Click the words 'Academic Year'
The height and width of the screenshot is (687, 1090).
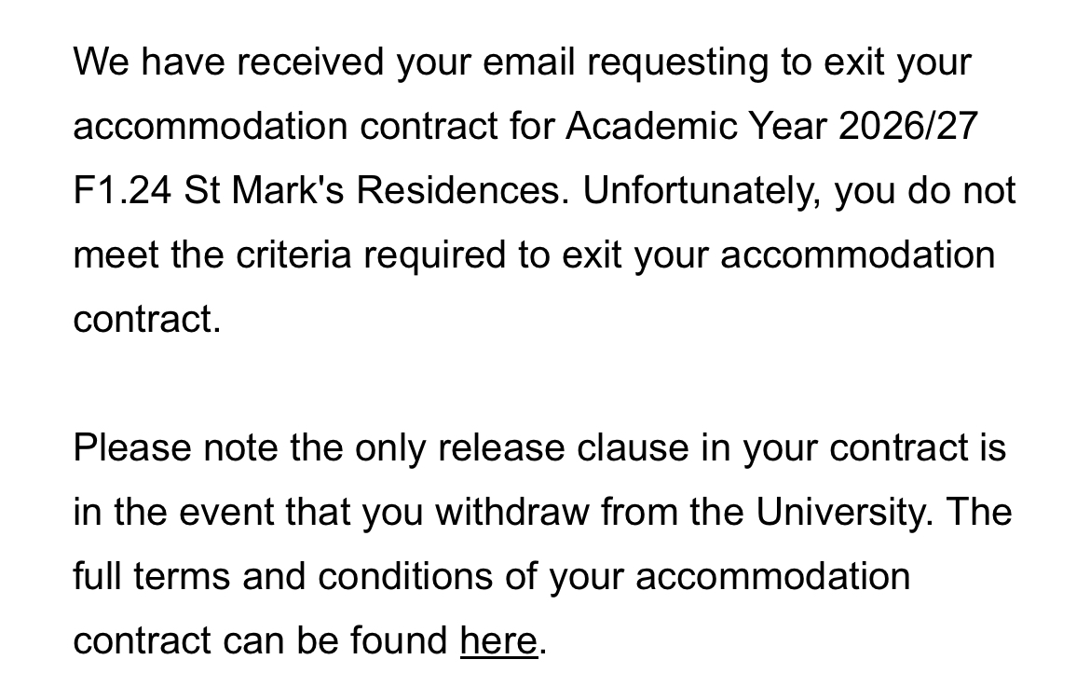696,127
